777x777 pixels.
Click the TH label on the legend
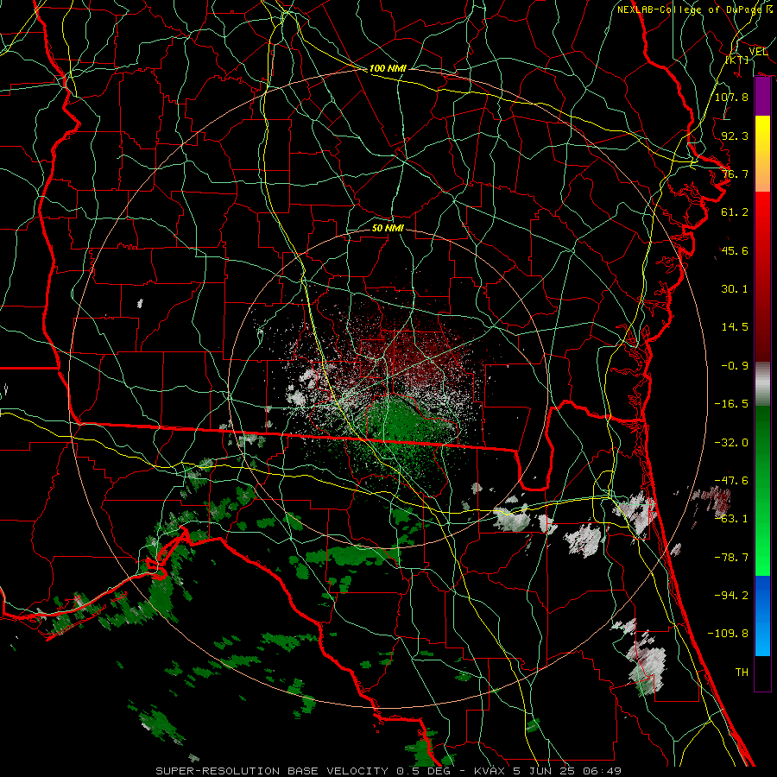tap(742, 673)
